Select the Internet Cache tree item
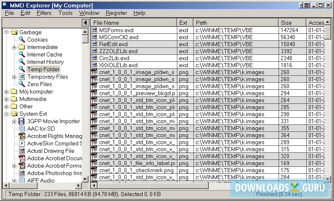The image size is (334, 201). (x=45, y=54)
